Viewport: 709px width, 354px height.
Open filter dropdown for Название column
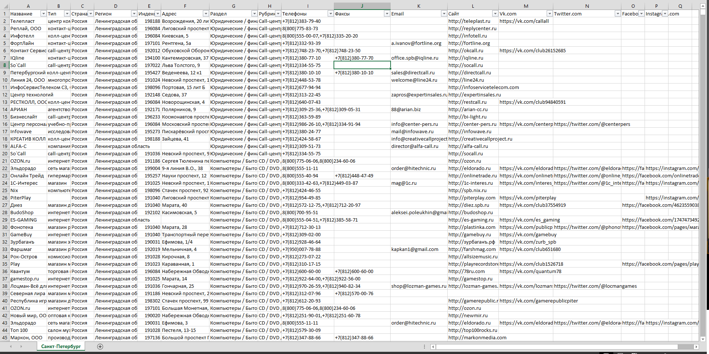coord(43,14)
